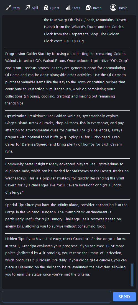Click the Community Meta Insights paragraph
The width and height of the screenshot is (138, 305).
[67, 178]
